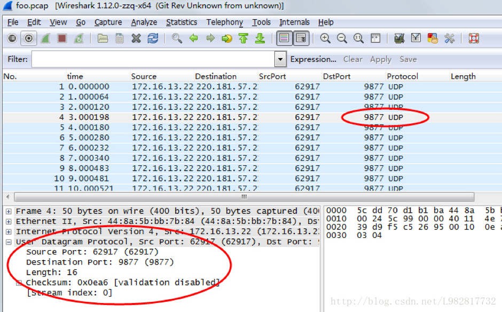
Task: Zoom in on packet text
Action: [x=325, y=39]
